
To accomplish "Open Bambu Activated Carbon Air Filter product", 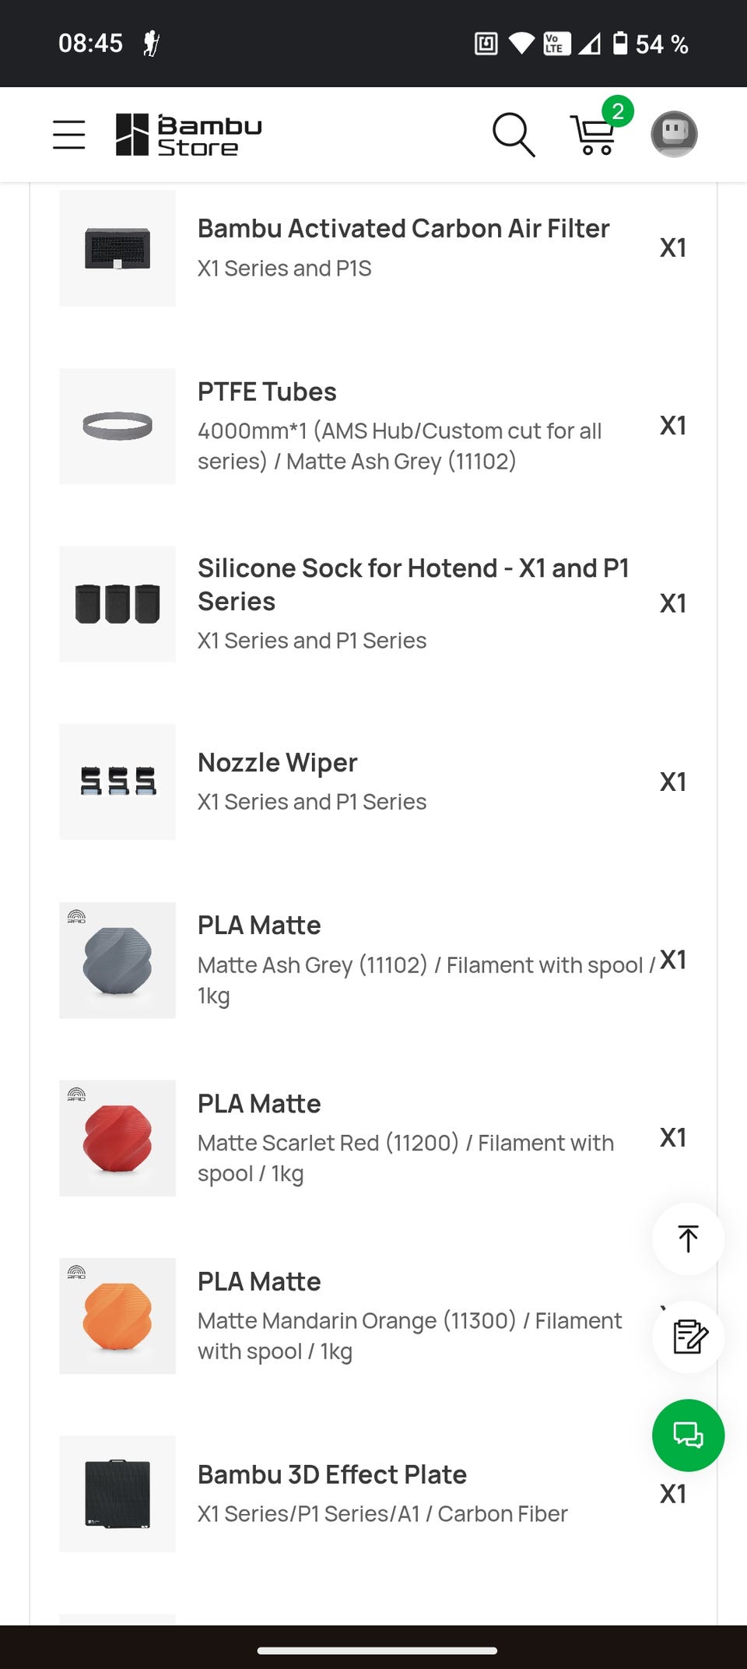I will click(403, 229).
